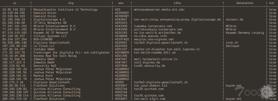
Task: Click the 'ip' column header
Action: point(14,3)
